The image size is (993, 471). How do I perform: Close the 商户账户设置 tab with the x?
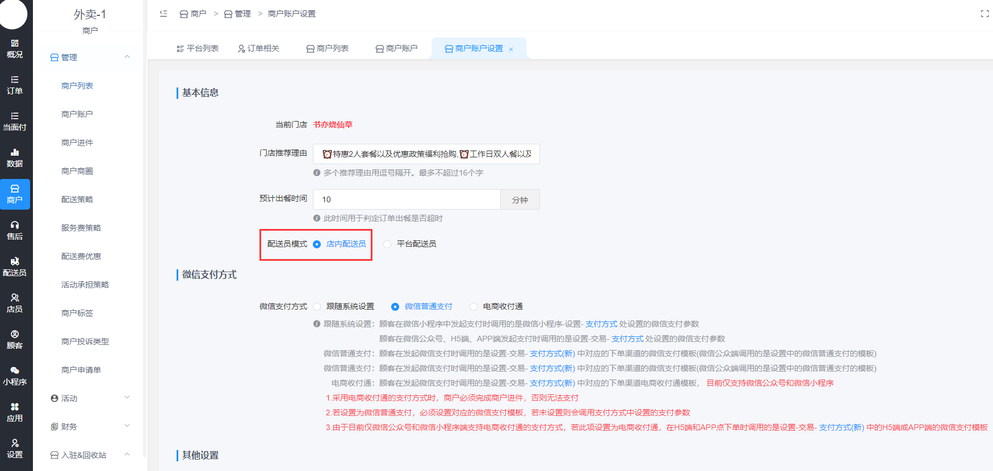511,49
